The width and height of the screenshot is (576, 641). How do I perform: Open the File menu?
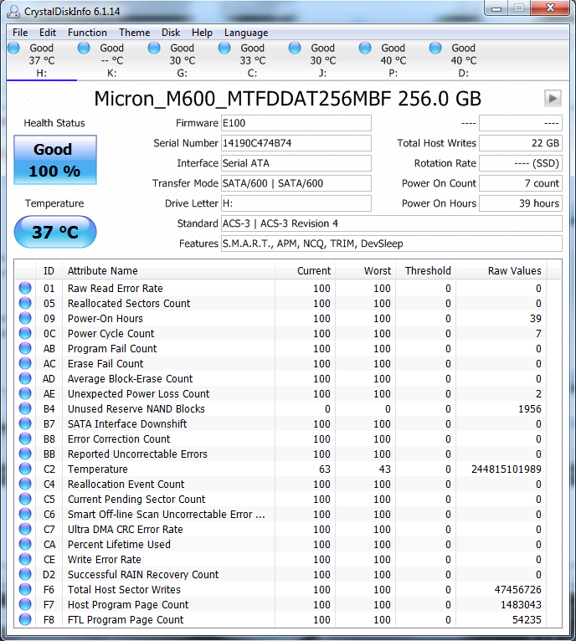[x=20, y=33]
